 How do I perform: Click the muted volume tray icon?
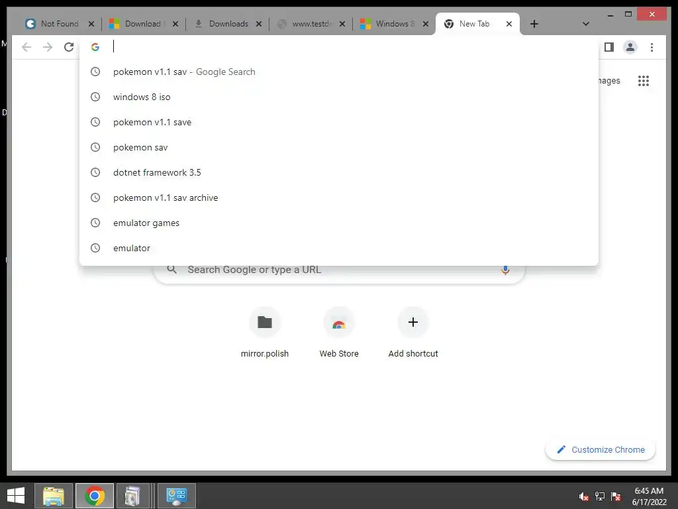click(584, 496)
